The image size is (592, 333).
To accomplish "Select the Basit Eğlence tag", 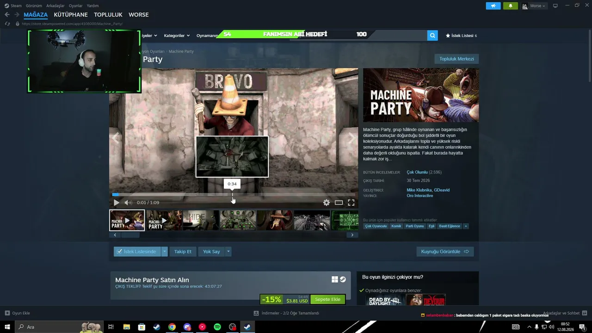I will 450,226.
